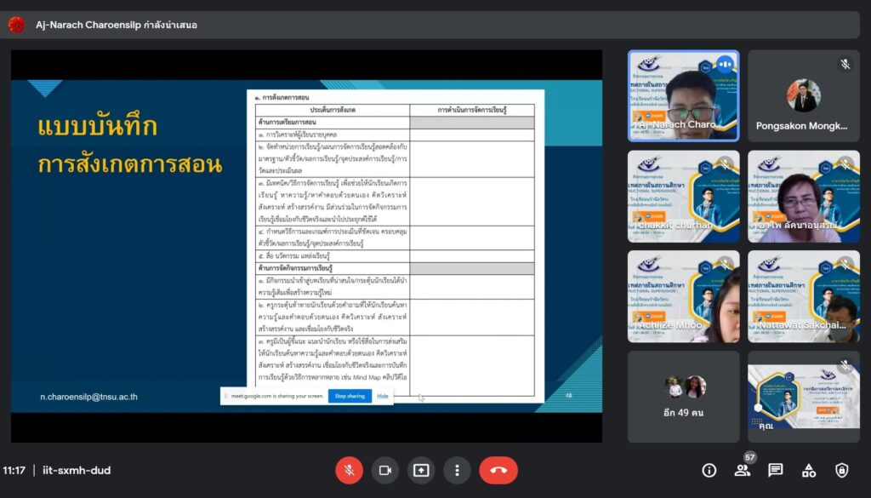
Task: Select the chakkit churhan participant tile
Action: coord(683,196)
